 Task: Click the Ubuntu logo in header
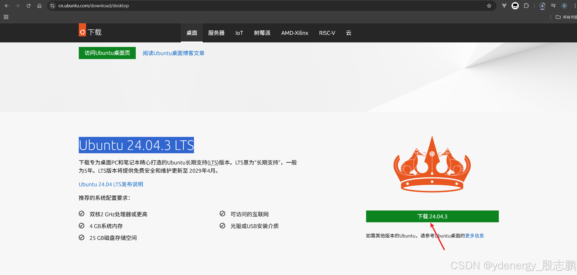coord(82,30)
